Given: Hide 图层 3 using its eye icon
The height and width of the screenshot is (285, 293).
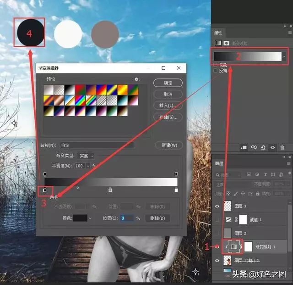Looking at the screenshot, I should coord(217,207).
